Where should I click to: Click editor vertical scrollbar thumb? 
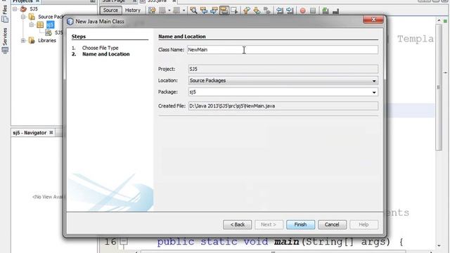(439, 87)
